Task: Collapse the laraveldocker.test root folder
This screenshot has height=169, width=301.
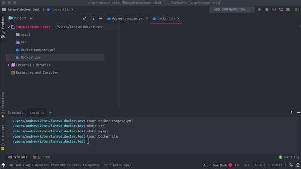Action: 8,27
